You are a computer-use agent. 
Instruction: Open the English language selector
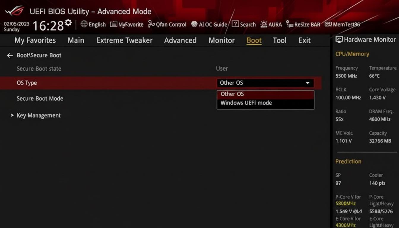click(93, 24)
